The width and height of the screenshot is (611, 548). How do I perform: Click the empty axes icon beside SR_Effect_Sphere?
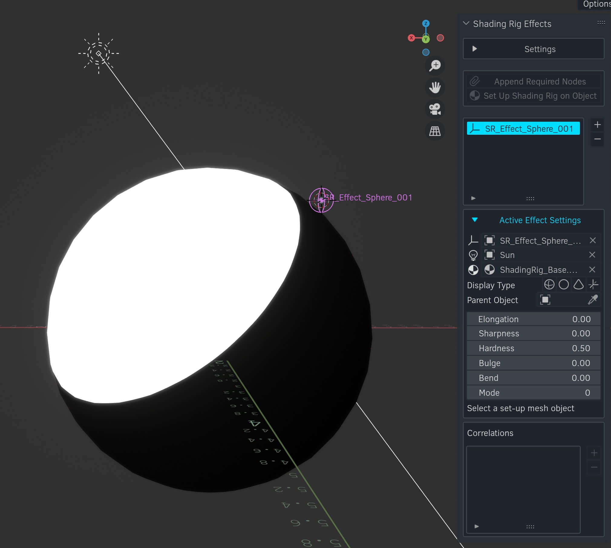[x=473, y=241]
